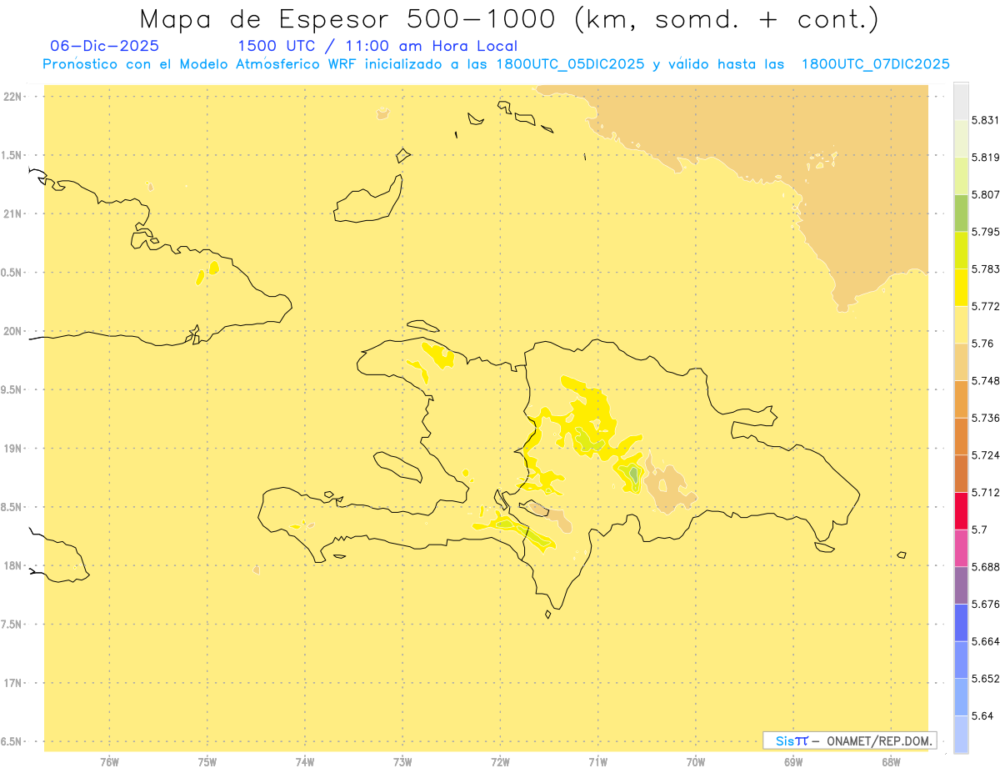Viewport: 1000px width, 773px height.
Task: Click the colorbar value 5.676
Action: coord(986,604)
